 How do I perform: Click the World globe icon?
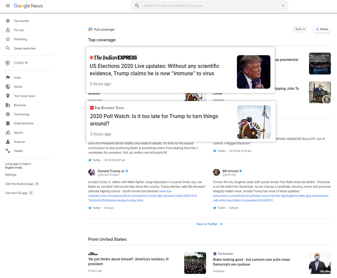(x=8, y=87)
